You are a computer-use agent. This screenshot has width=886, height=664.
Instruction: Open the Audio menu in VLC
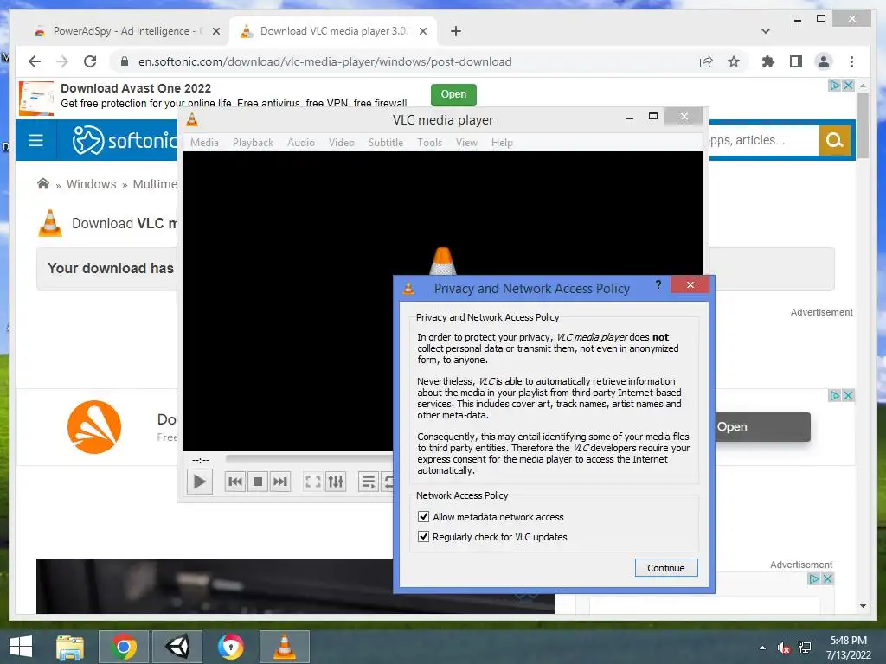click(x=300, y=143)
